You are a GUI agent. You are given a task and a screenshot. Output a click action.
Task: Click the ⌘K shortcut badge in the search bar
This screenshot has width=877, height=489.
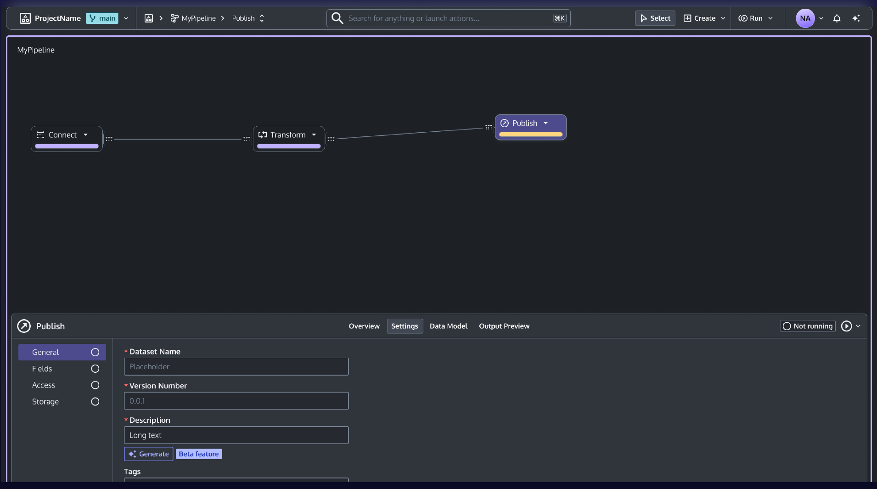[560, 18]
